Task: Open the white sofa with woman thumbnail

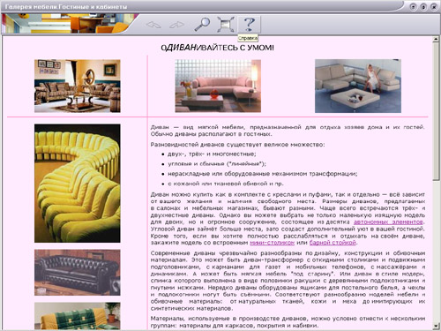Action: (358, 86)
